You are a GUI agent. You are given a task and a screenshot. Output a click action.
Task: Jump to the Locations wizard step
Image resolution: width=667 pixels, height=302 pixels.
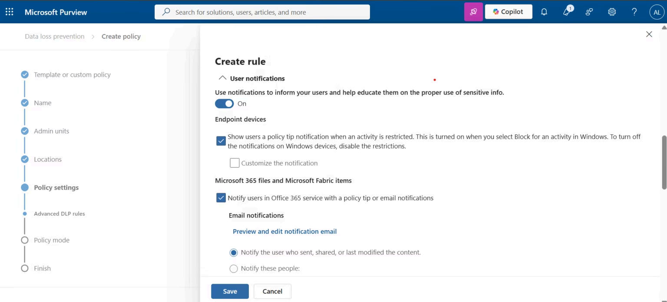[x=48, y=159]
